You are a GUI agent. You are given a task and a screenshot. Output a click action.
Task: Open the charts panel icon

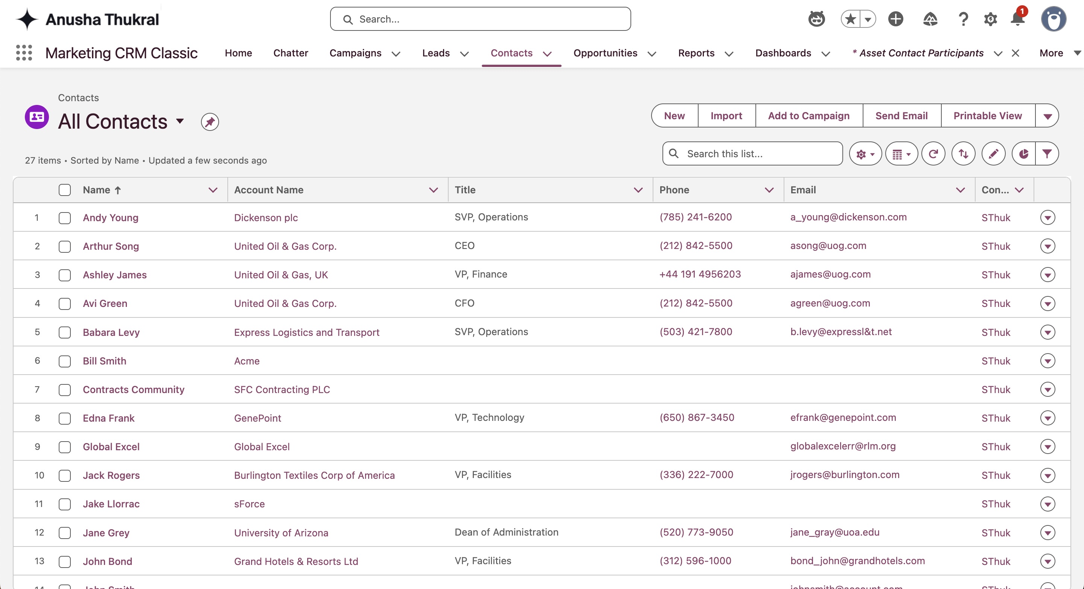[1023, 154]
